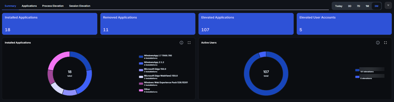
Task: Expand Active Users chart to fullscreen
Action: point(385,43)
